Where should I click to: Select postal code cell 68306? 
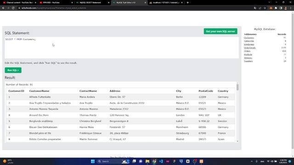click(202, 127)
